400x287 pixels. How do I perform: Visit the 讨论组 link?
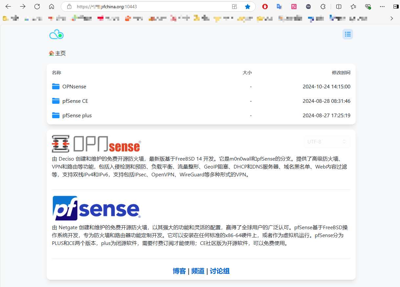coord(220,271)
